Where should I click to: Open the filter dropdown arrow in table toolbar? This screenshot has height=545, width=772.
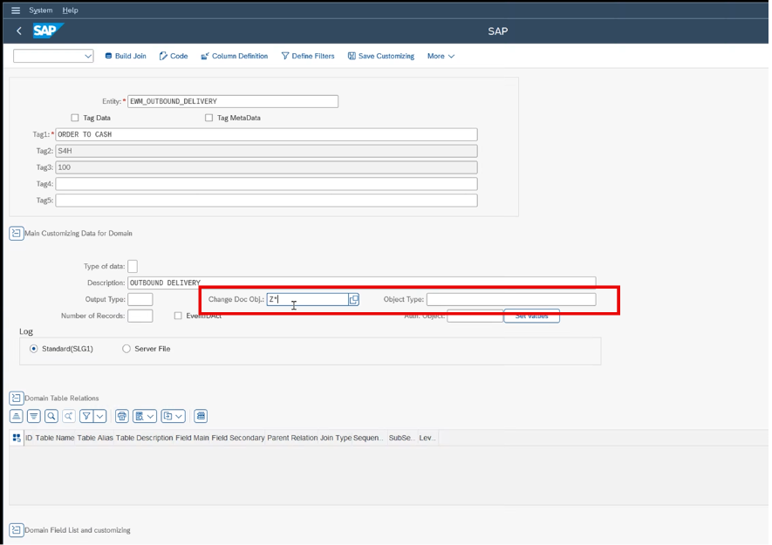pyautogui.click(x=100, y=416)
